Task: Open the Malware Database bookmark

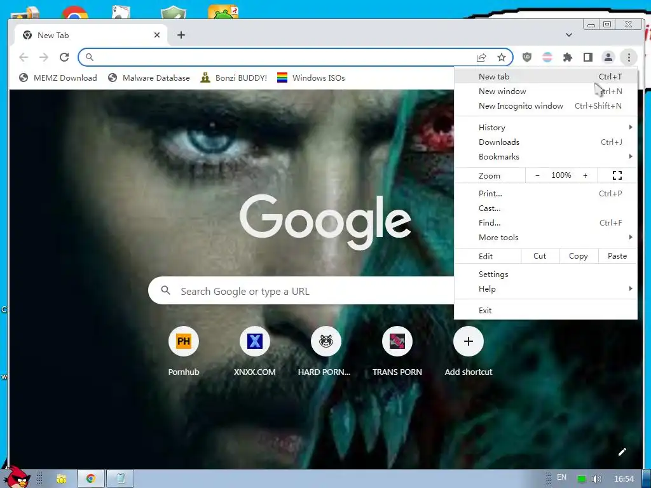Action: coord(149,78)
